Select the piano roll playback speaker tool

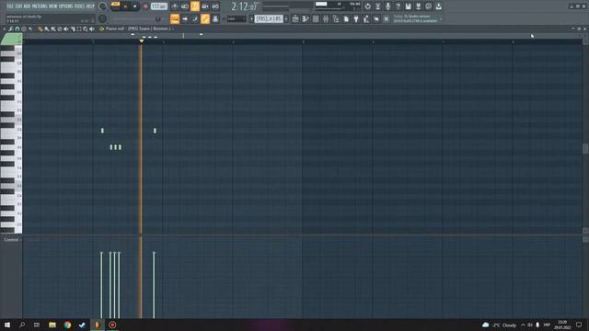[92, 29]
